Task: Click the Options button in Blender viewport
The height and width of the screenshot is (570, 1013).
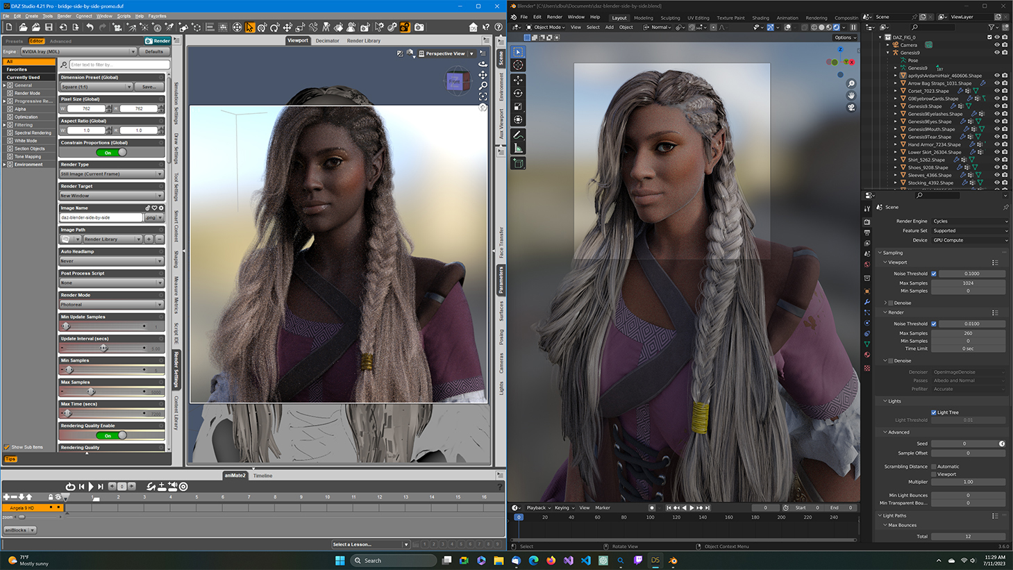Action: point(845,37)
